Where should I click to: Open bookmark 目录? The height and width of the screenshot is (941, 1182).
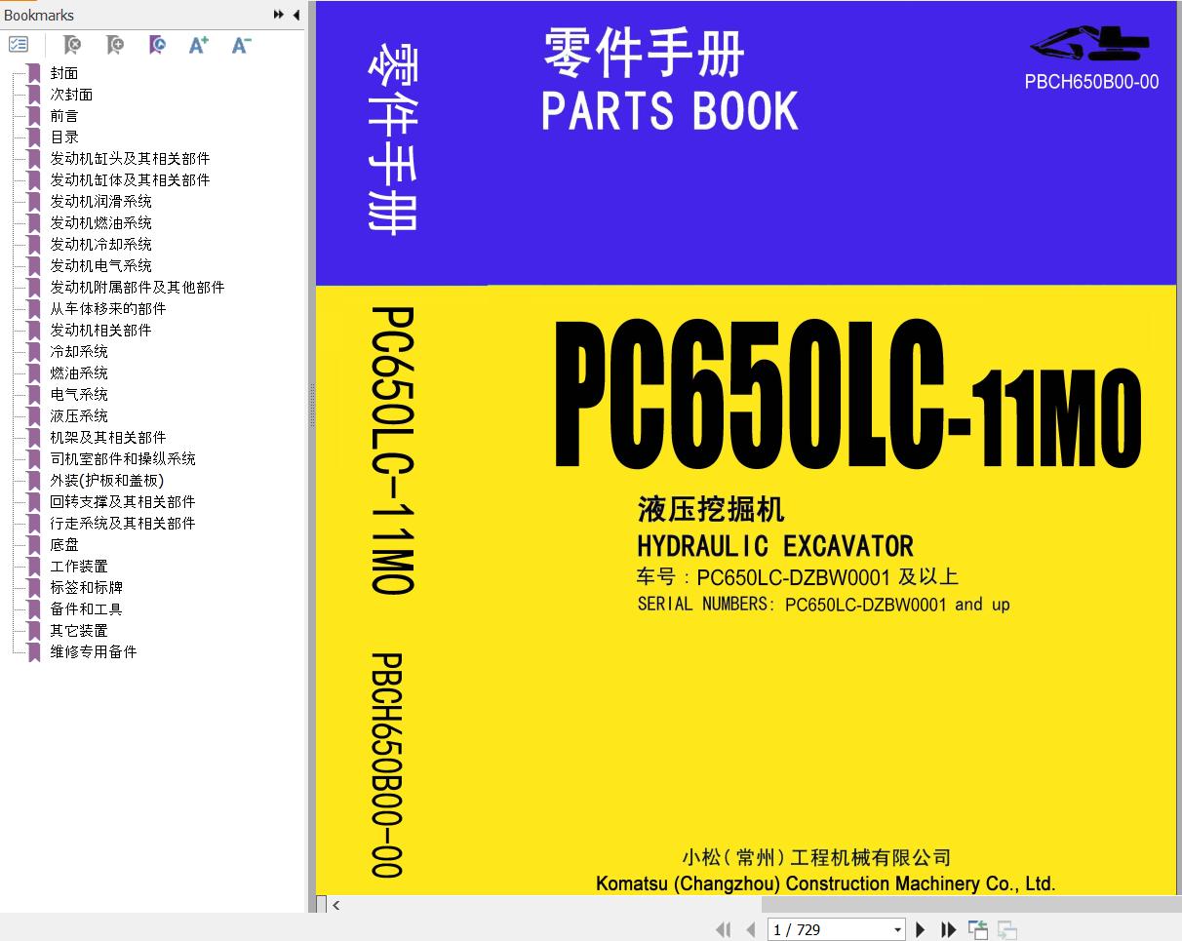point(64,137)
